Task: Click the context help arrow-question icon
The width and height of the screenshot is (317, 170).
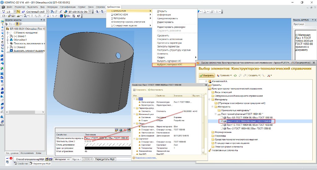Action: [x=78, y=16]
